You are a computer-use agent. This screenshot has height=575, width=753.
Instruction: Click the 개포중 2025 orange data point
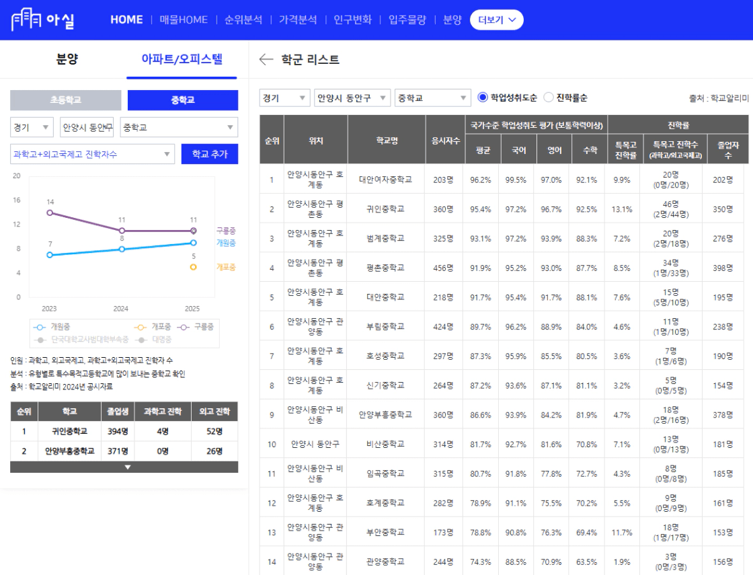tap(193, 267)
